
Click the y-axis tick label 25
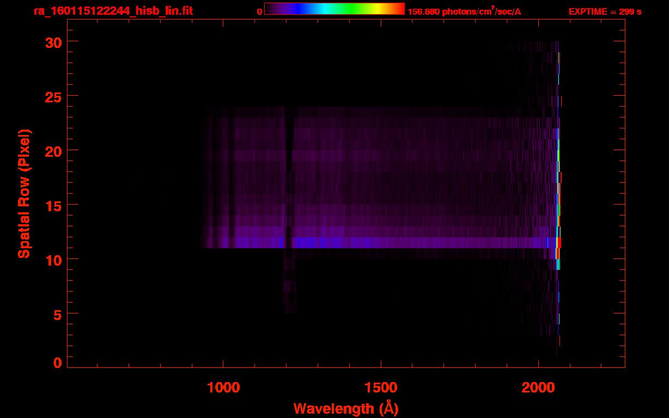click(x=53, y=96)
